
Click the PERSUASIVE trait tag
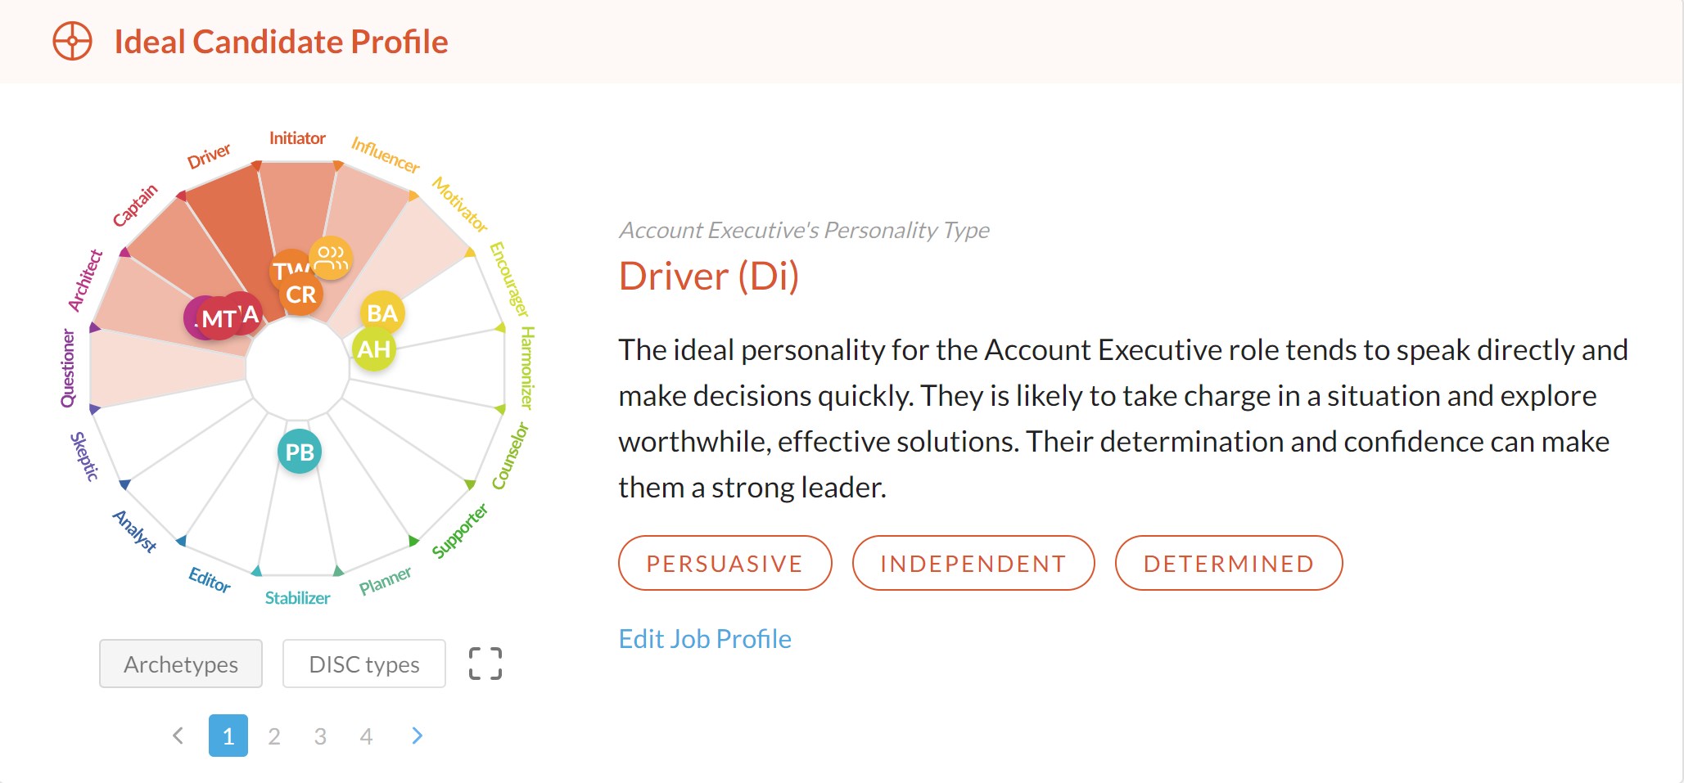click(725, 564)
